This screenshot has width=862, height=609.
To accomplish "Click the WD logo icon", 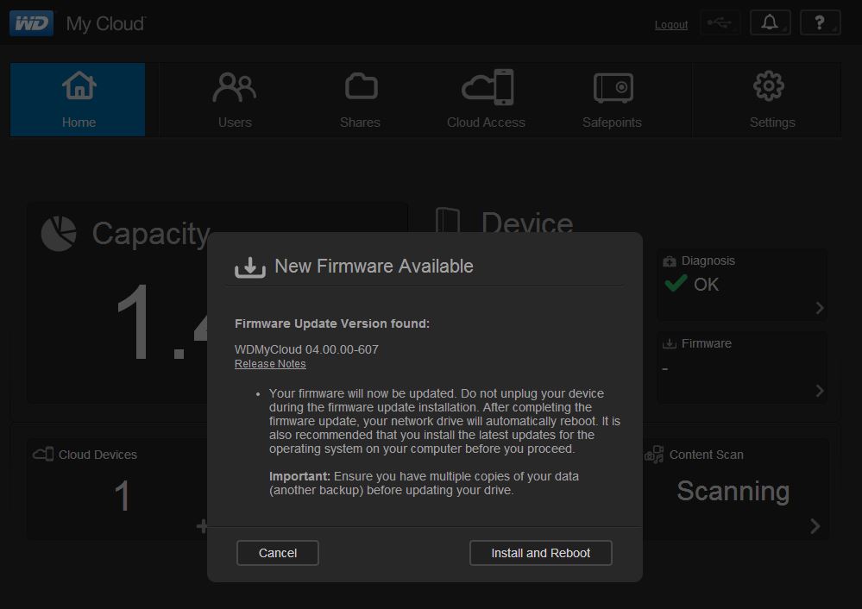I will (x=31, y=23).
